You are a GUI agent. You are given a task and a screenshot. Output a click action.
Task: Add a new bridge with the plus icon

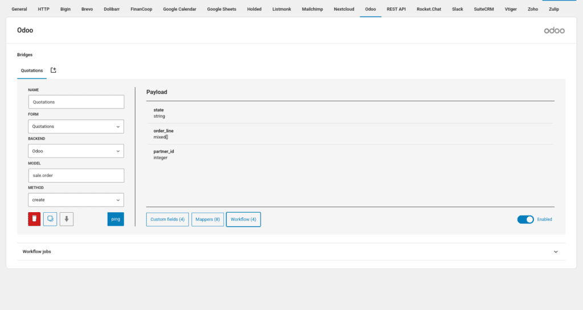[x=53, y=70]
